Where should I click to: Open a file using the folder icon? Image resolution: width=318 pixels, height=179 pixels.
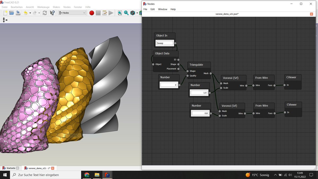12,13
